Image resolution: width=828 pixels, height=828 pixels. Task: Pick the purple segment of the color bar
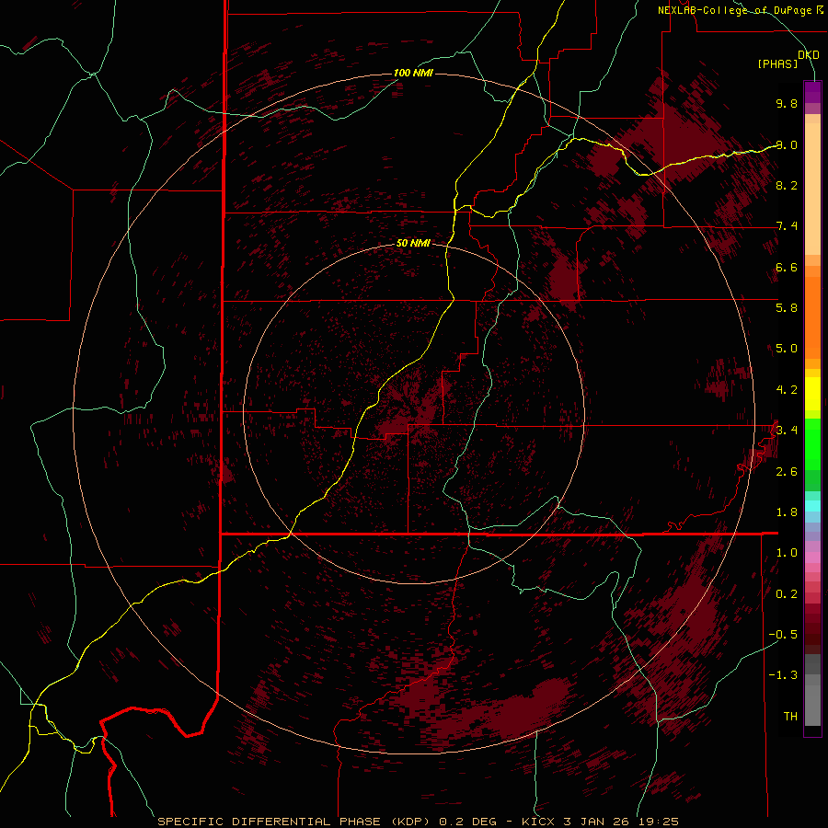tap(812, 92)
